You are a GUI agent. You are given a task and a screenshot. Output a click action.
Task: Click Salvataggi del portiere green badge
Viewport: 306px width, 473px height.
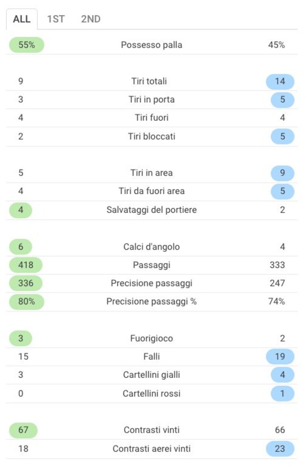[x=20, y=210]
